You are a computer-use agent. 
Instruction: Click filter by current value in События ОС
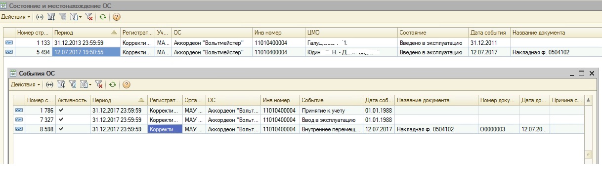click(73, 84)
